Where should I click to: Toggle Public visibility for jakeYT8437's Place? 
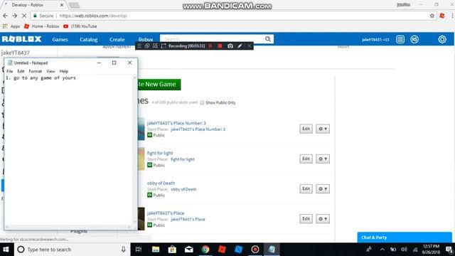click(x=150, y=225)
